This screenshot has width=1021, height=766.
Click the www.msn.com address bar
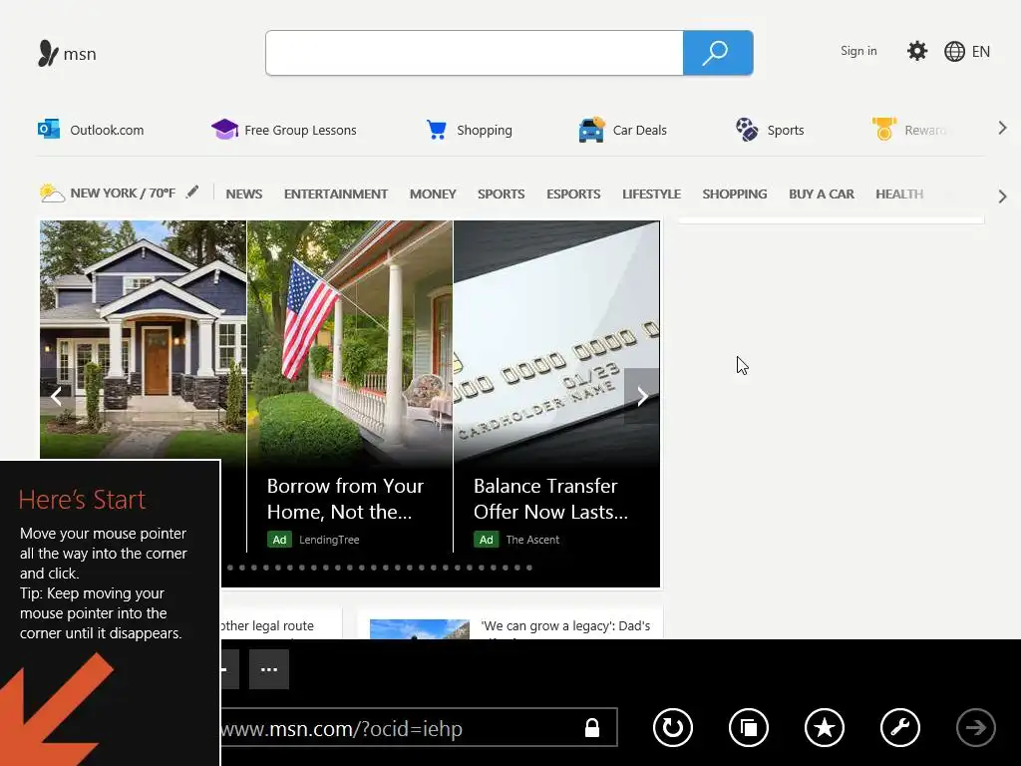[419, 727]
